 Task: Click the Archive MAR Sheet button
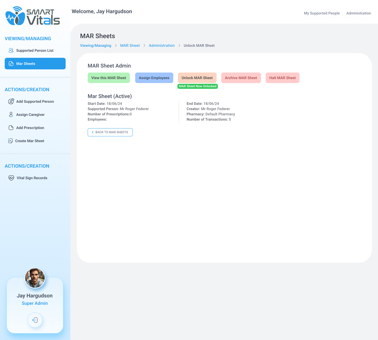pos(241,78)
